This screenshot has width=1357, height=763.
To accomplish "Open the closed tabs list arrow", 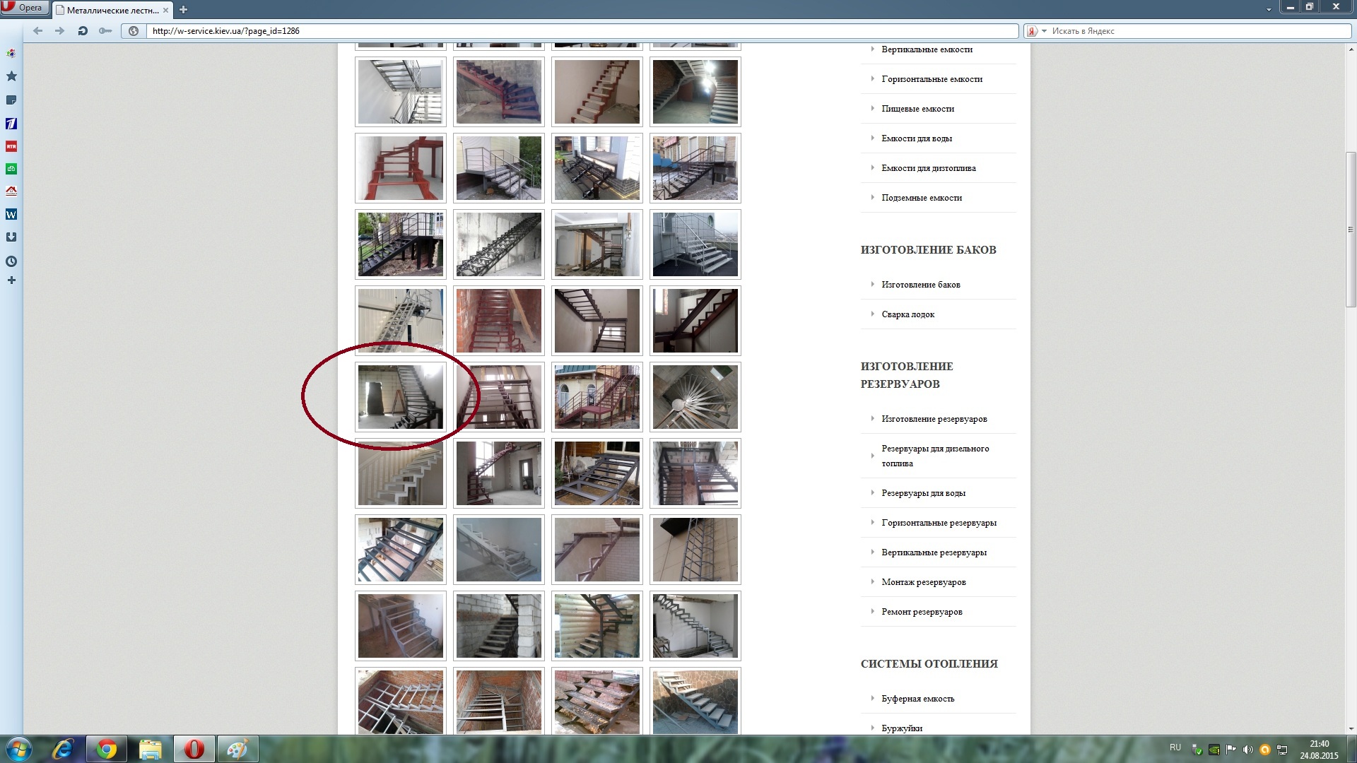I will coord(1269,9).
